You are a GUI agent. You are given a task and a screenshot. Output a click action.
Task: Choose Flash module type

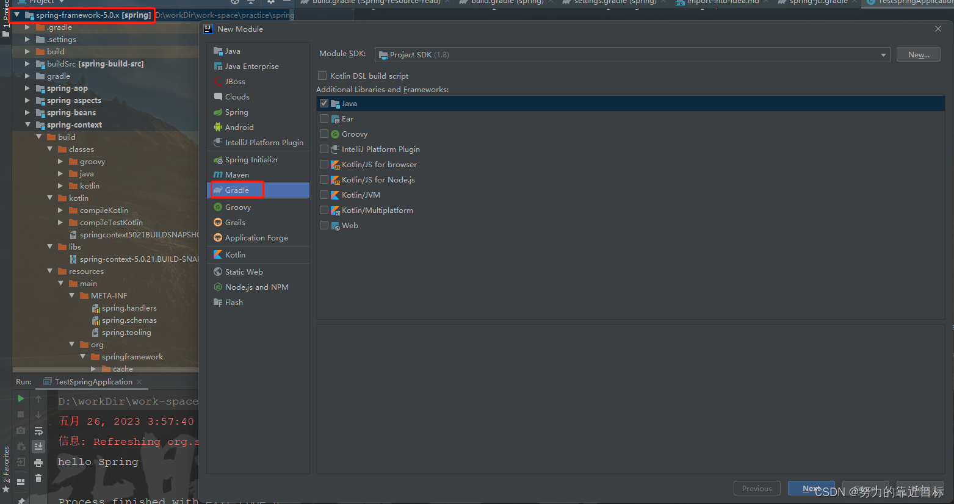coord(258,303)
